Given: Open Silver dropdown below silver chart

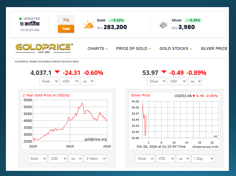Looking at the screenshot, I should click(x=145, y=159).
